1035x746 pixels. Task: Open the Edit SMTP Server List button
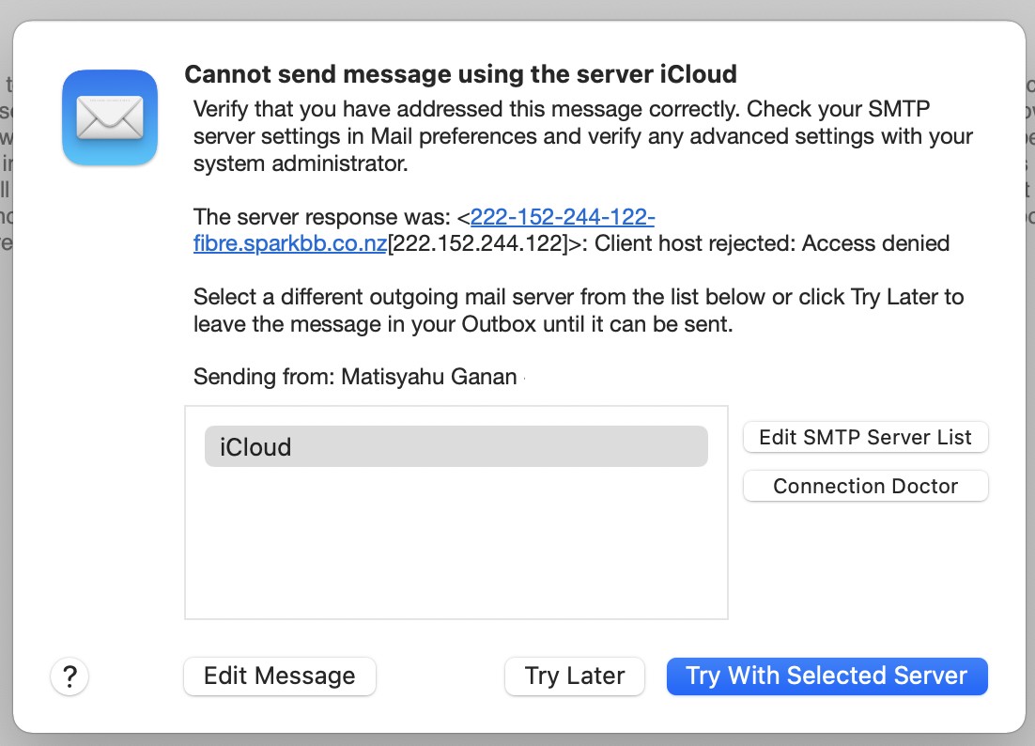coord(865,437)
